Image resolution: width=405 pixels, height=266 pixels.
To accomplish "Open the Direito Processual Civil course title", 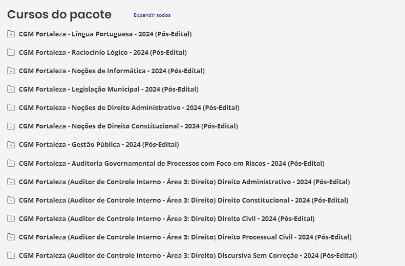I will 185,237.
